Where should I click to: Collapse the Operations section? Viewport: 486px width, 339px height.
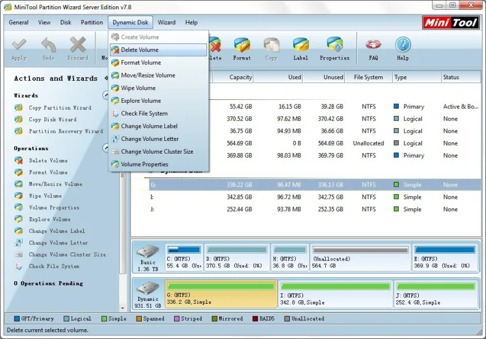[x=106, y=148]
